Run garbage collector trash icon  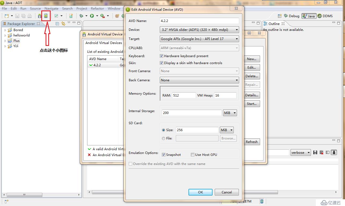point(262,201)
